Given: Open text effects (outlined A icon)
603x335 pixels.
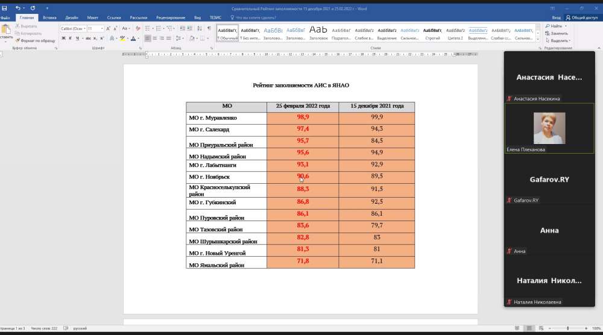Looking at the screenshot, I should pyautogui.click(x=112, y=39).
